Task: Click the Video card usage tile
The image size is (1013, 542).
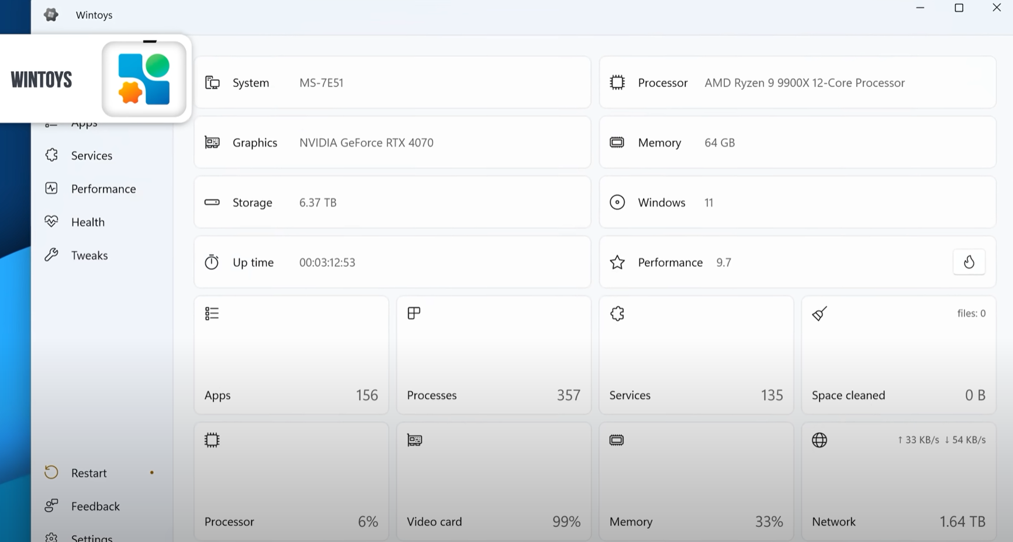Action: [x=493, y=482]
